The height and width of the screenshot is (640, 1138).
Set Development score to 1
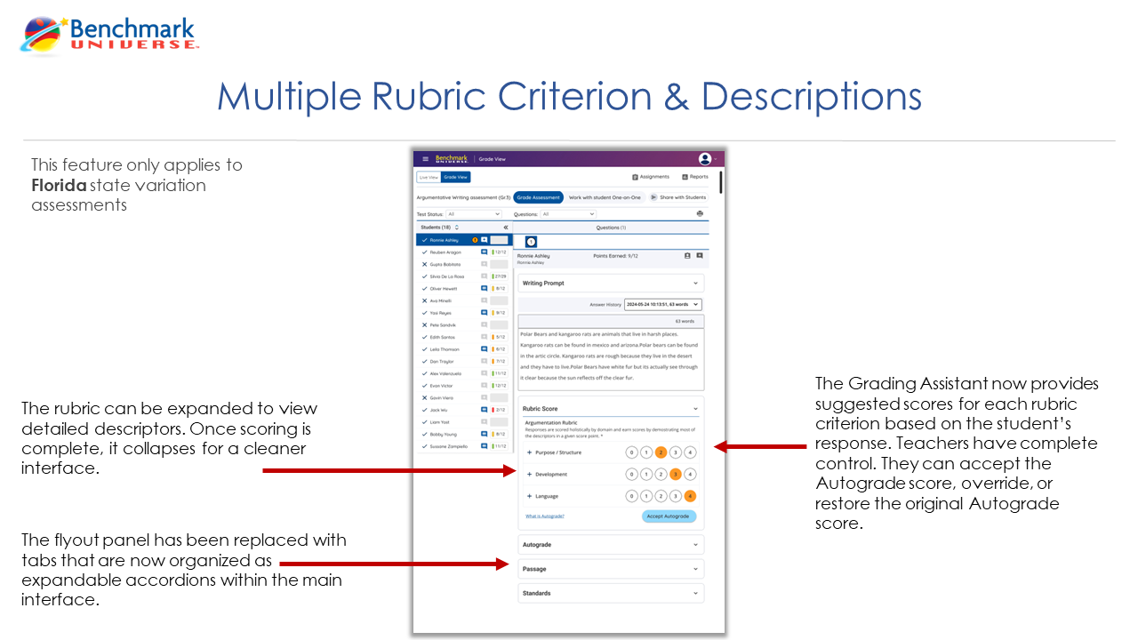646,475
